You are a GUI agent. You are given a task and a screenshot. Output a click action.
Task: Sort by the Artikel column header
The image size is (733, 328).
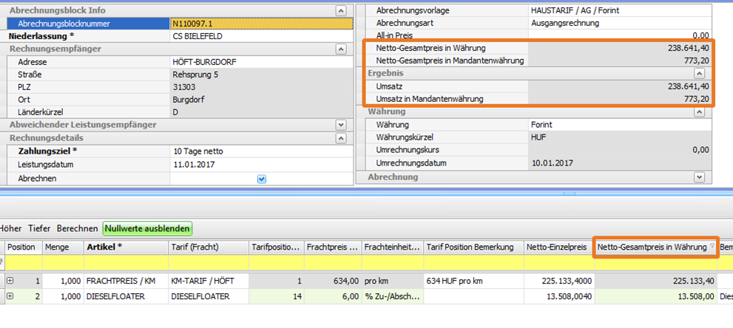click(124, 247)
